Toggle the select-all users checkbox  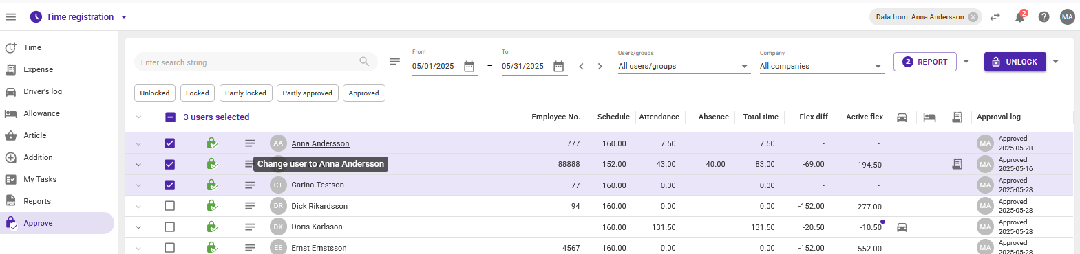(171, 117)
